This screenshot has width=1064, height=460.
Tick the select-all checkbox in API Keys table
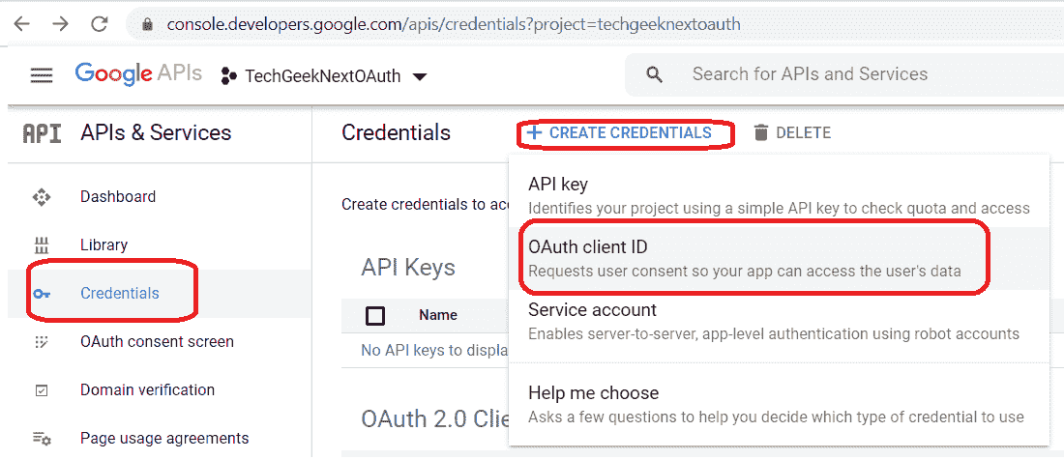374,316
